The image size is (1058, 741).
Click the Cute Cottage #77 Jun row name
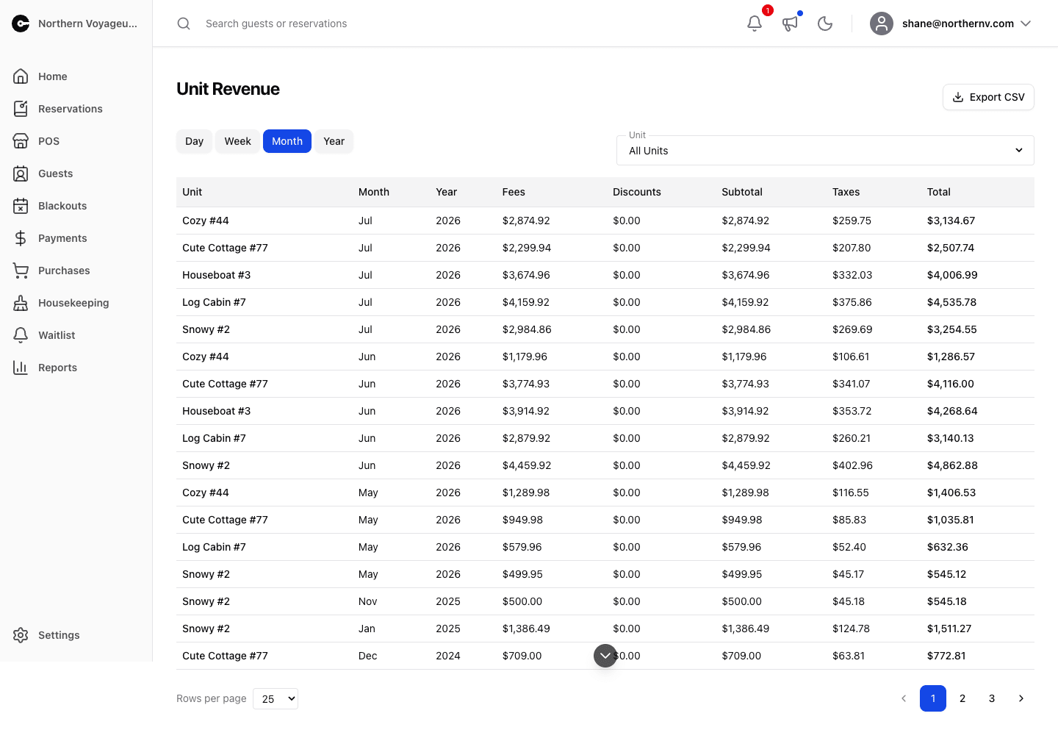tap(225, 384)
